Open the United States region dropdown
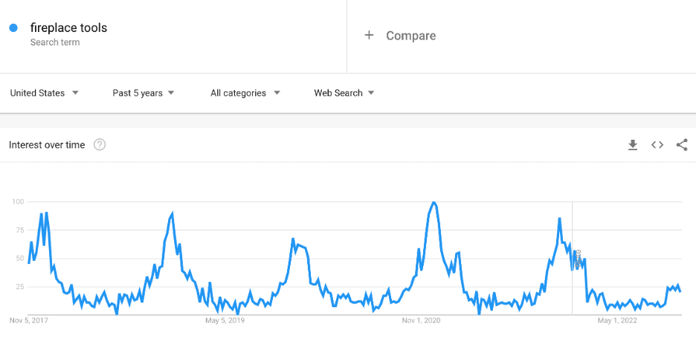Screen dimensions: 696x342 click(x=44, y=93)
